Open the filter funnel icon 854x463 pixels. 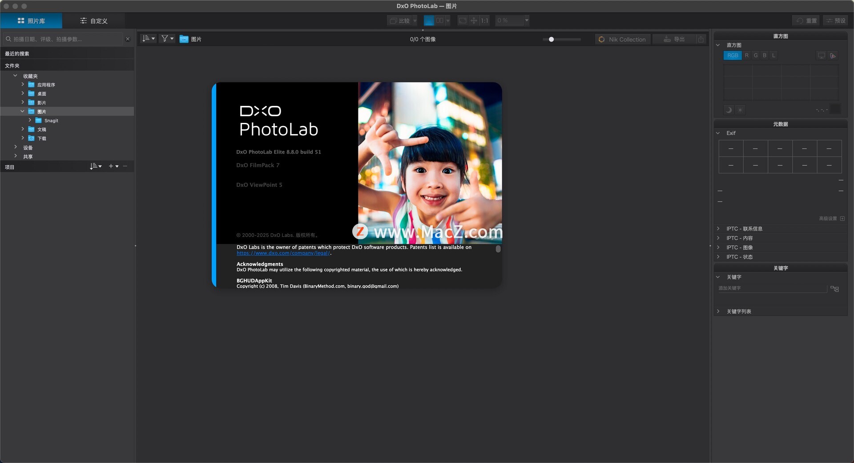tap(167, 39)
